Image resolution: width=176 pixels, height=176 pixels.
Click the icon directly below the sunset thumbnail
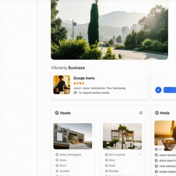coord(156,149)
